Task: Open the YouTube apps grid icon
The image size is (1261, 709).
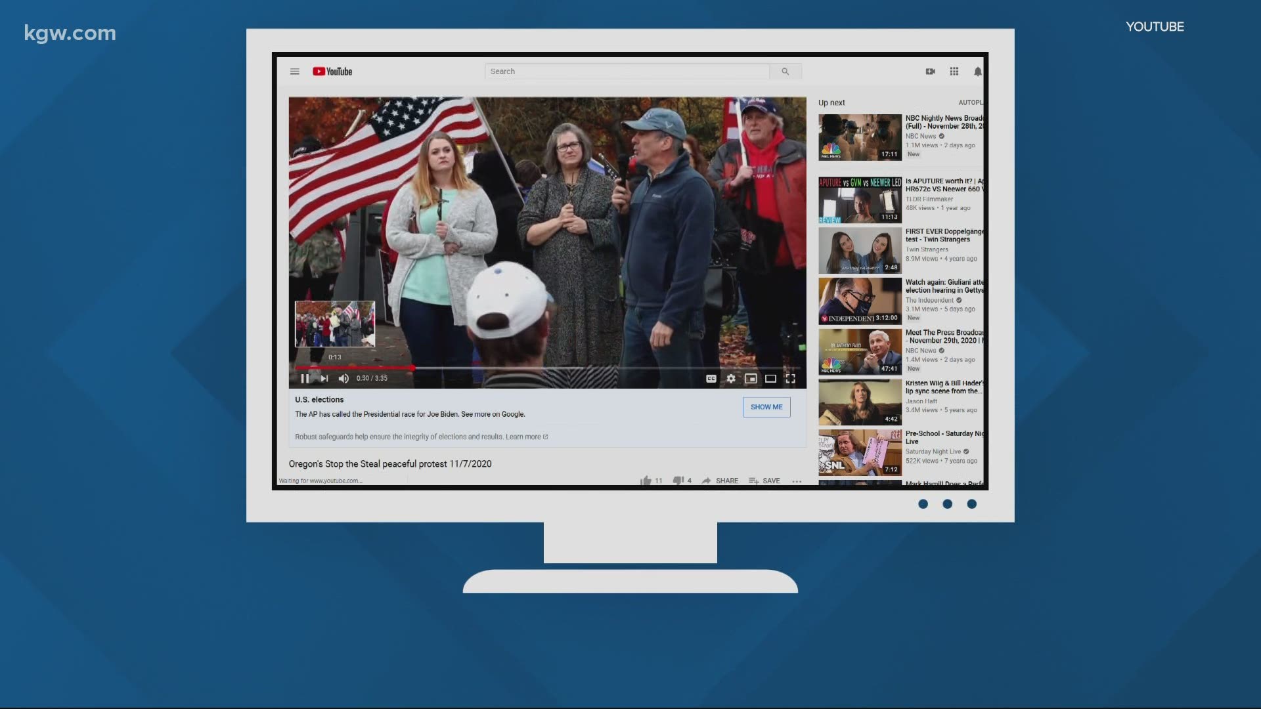Action: (954, 72)
